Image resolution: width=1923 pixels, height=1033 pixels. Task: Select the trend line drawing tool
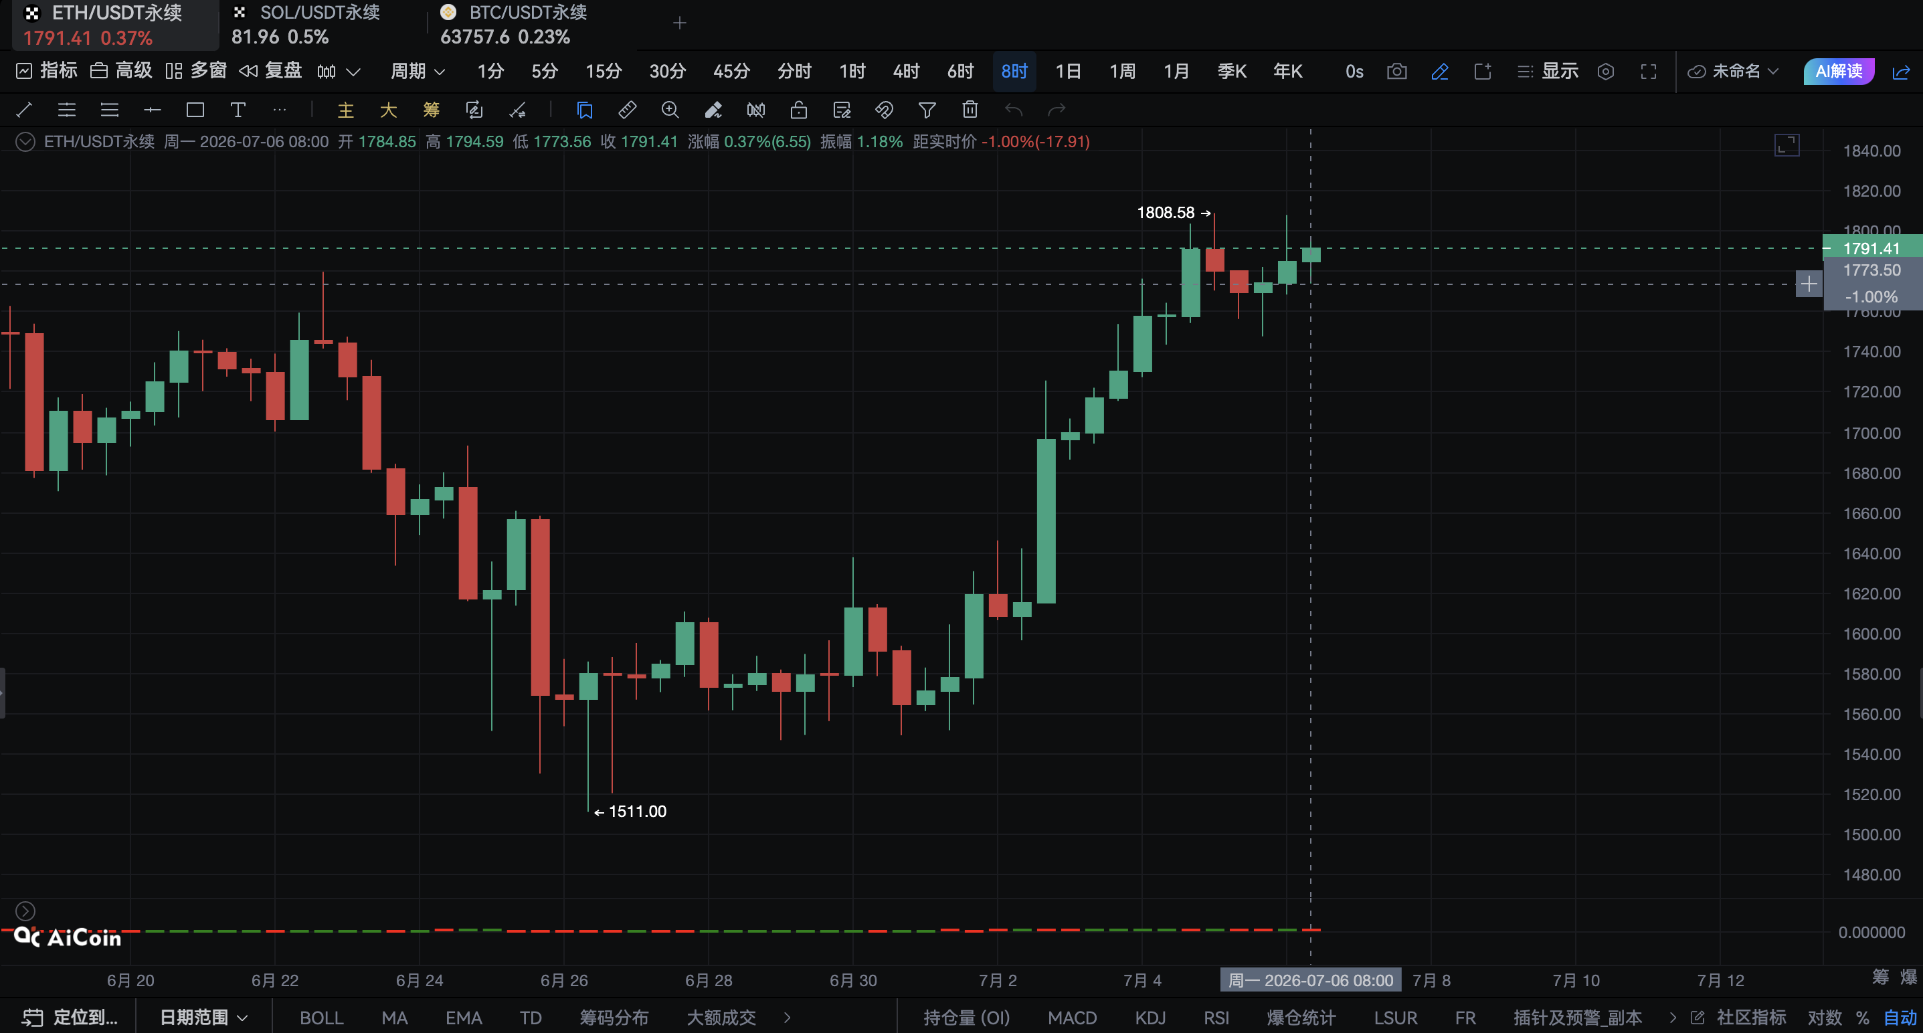(24, 110)
